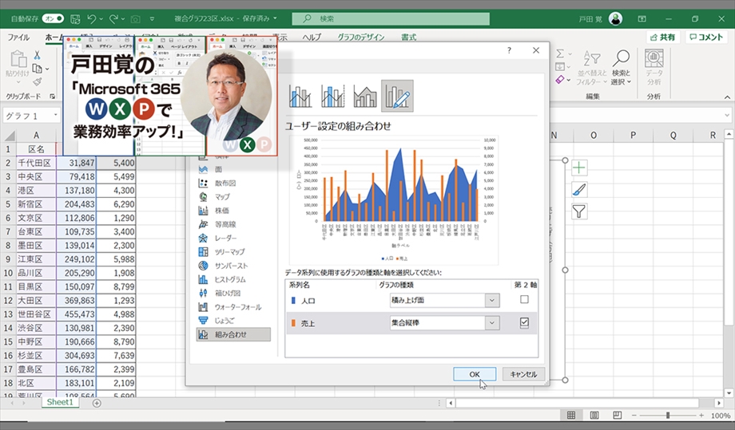735x430 pixels.
Task: Click the zoom slider handle in status bar
Action: click(668, 415)
